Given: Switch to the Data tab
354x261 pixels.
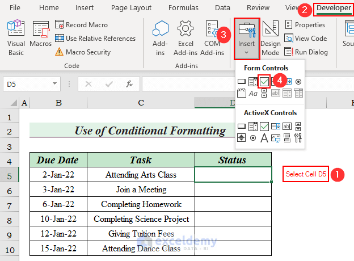Looking at the screenshot, I should point(222,8).
